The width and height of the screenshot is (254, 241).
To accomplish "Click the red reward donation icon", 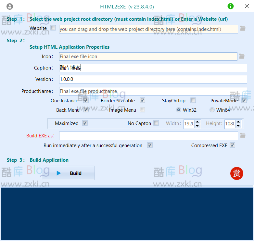I will click(x=236, y=173).
